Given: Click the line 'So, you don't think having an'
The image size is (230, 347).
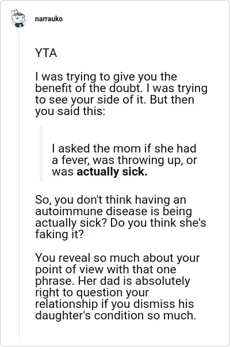Looking at the screenshot, I should pyautogui.click(x=110, y=200).
